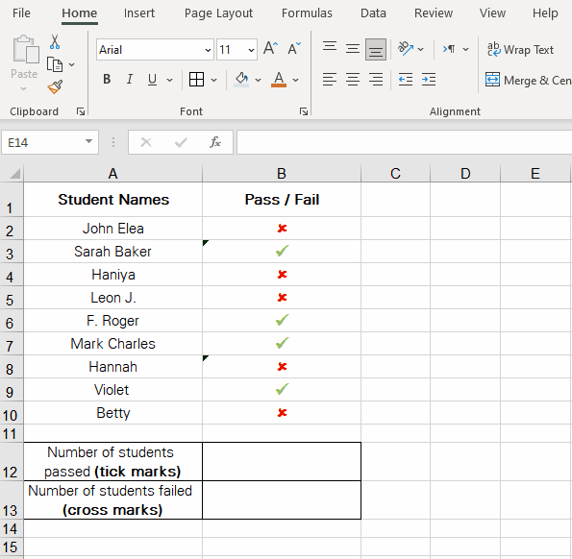Switch to the Data tab
This screenshot has width=572, height=559.
coord(373,13)
